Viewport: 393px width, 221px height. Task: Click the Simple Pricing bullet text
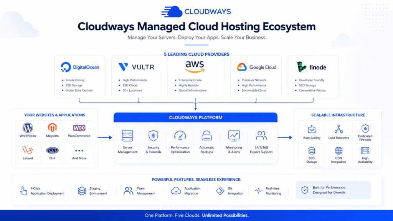pos(75,80)
